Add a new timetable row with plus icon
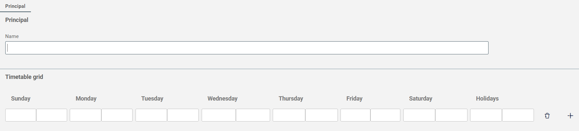Screen dimensions: 579x131 tap(570, 116)
